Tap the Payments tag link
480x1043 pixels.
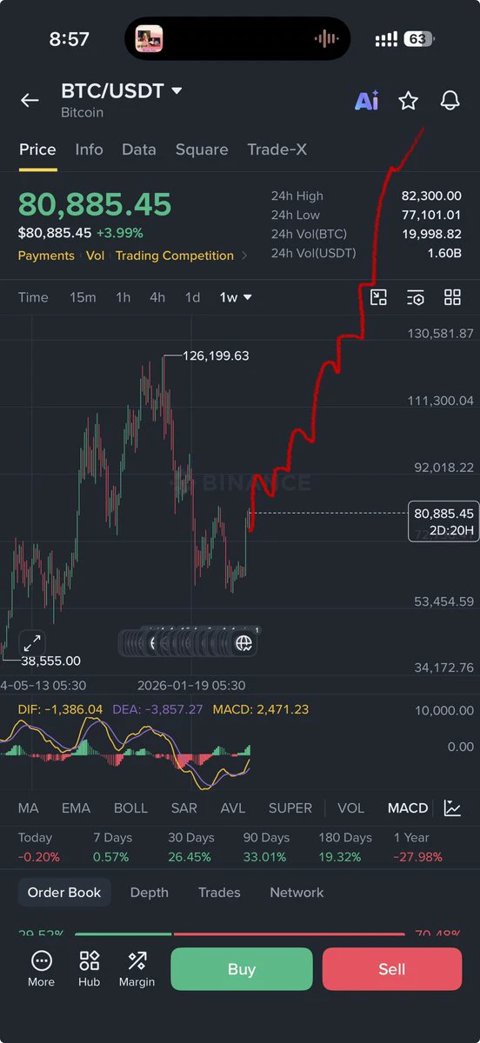pyautogui.click(x=46, y=256)
